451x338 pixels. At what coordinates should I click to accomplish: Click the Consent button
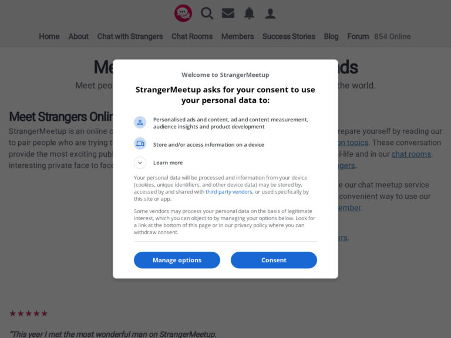pos(274,260)
